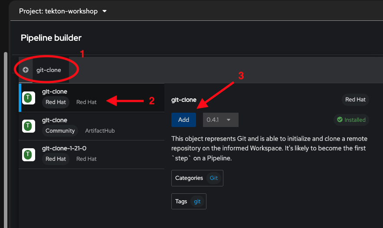This screenshot has height=228, width=383.
Task: Click the ArtifactHub source label
Action: 100,130
